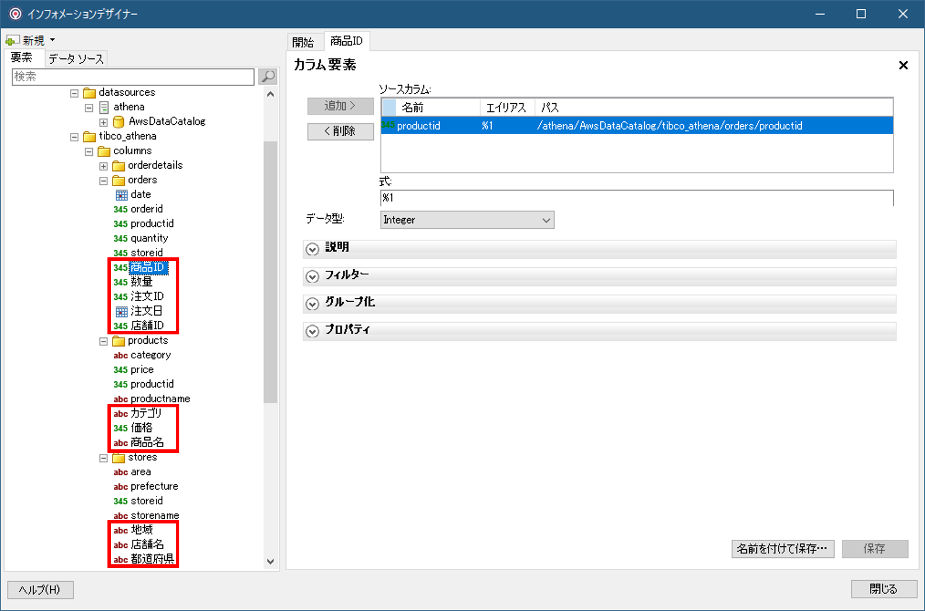Click the パス column header
Screen dimensions: 925x611
tap(714, 107)
